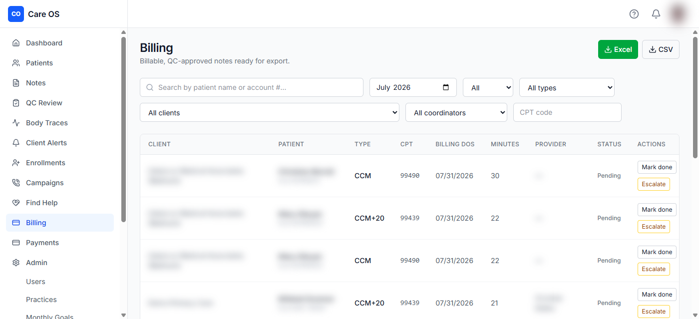699x319 pixels.
Task: Mark done the CCM 22-minute row
Action: click(x=657, y=252)
